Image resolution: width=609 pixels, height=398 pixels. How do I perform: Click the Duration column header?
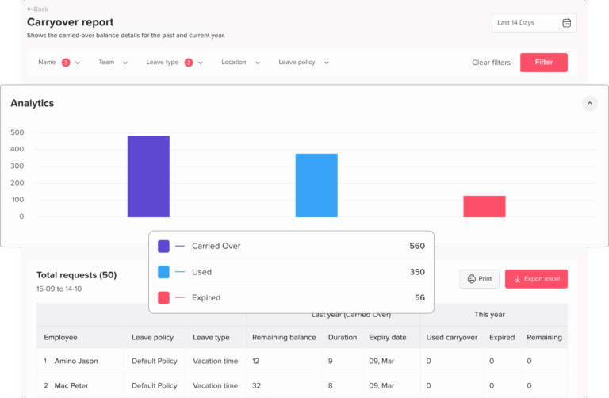point(343,338)
